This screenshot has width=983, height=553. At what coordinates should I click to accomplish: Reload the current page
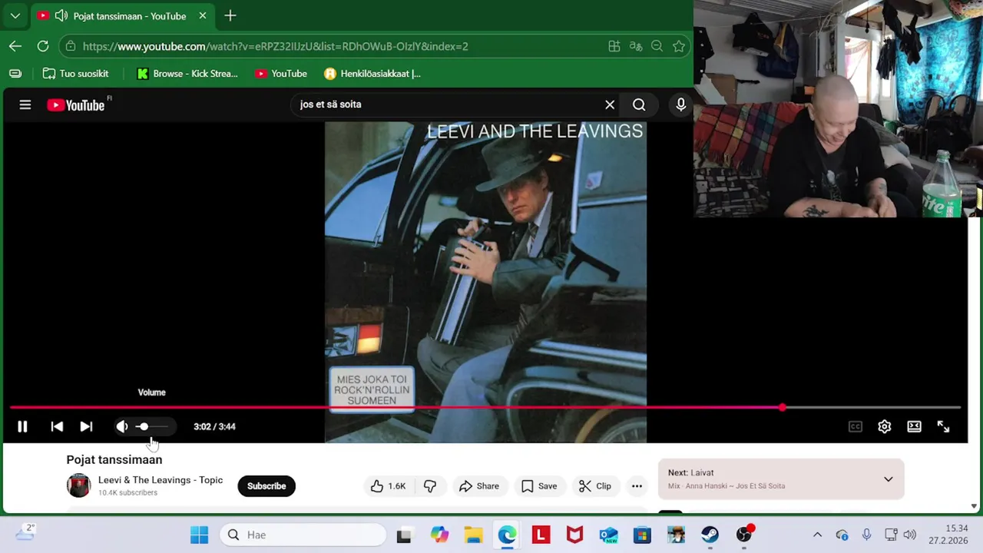point(43,46)
